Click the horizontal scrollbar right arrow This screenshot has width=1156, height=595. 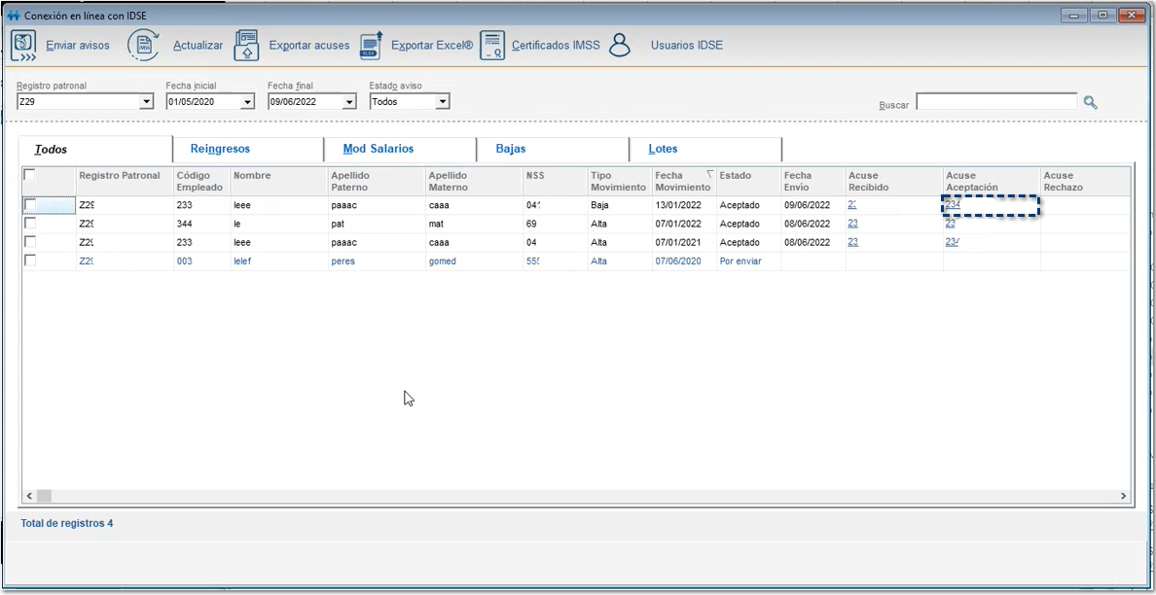point(1123,496)
